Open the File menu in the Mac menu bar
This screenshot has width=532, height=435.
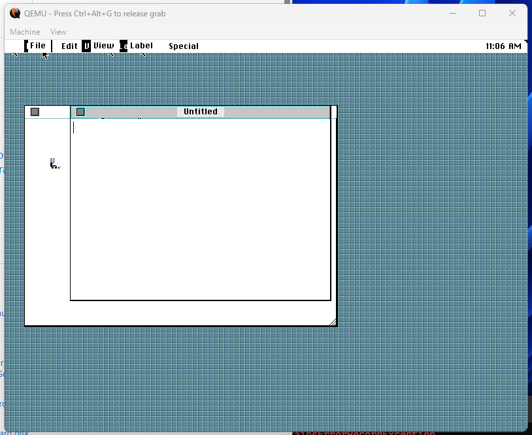click(38, 46)
